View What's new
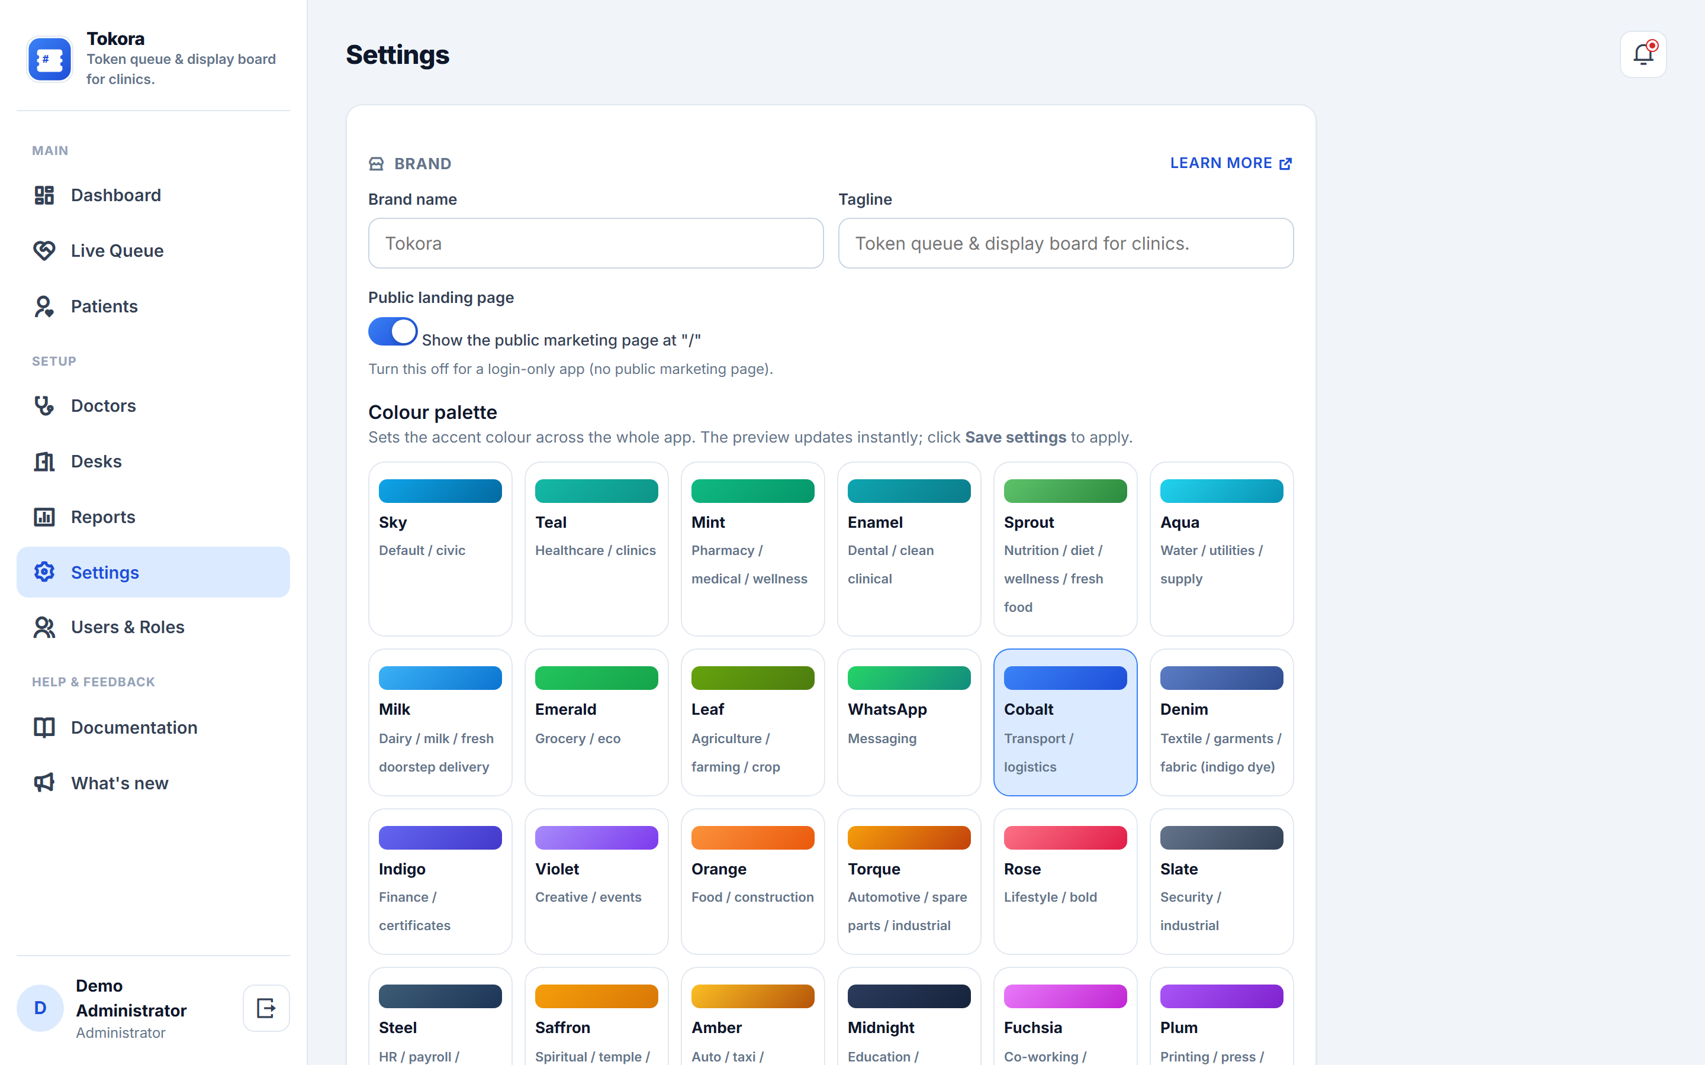The image size is (1705, 1065). coord(153,783)
